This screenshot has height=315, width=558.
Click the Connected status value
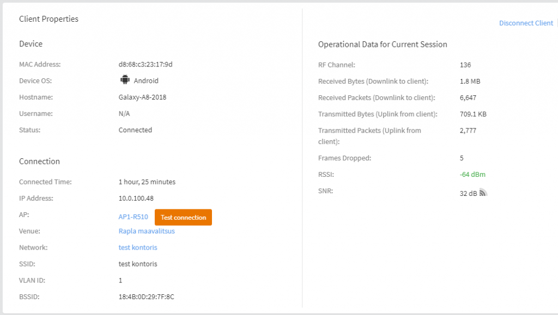click(x=135, y=130)
